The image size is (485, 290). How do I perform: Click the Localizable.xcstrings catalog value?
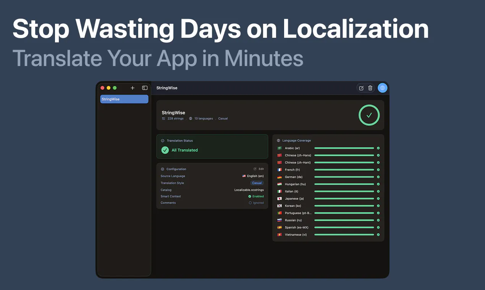[249, 190]
